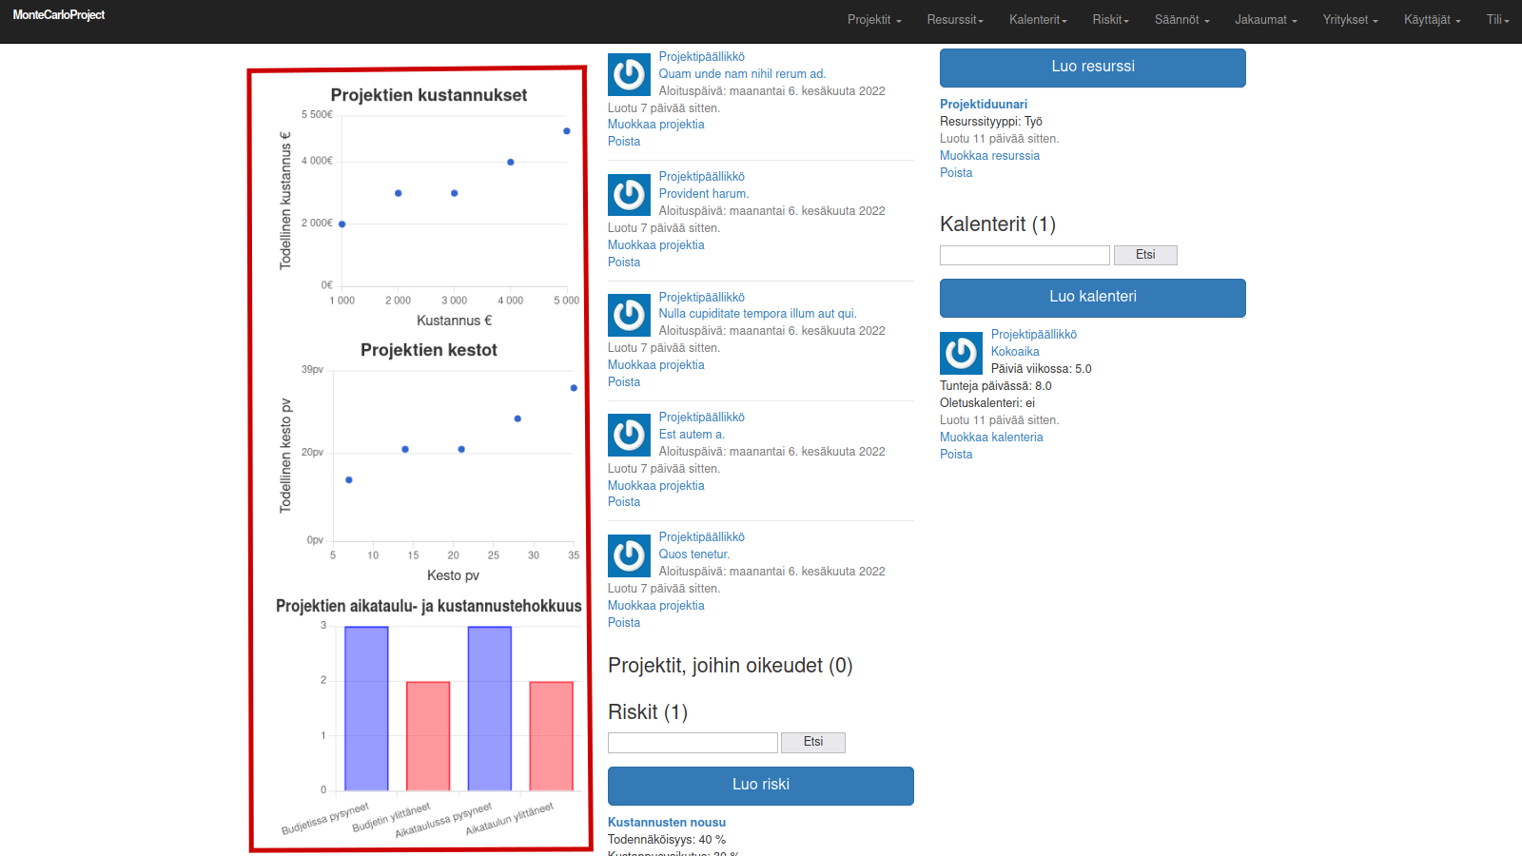Click avatar icon beside Nulla cupiditate project
Viewport: 1522px width, 856px height.
click(629, 315)
